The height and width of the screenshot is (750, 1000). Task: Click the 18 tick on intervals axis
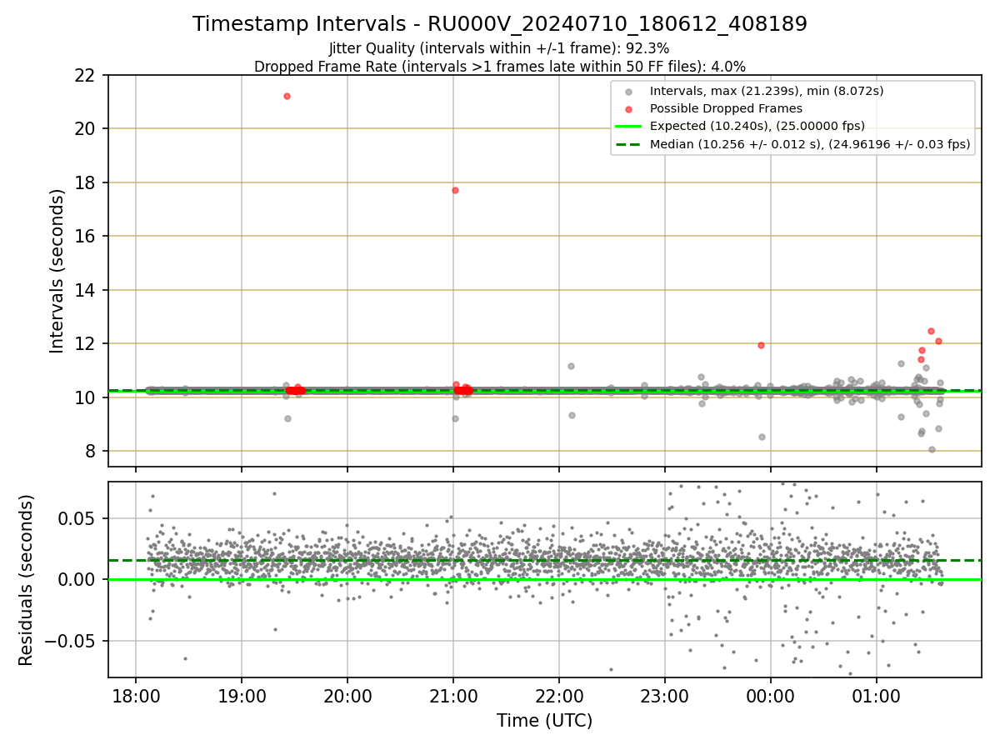click(x=86, y=182)
